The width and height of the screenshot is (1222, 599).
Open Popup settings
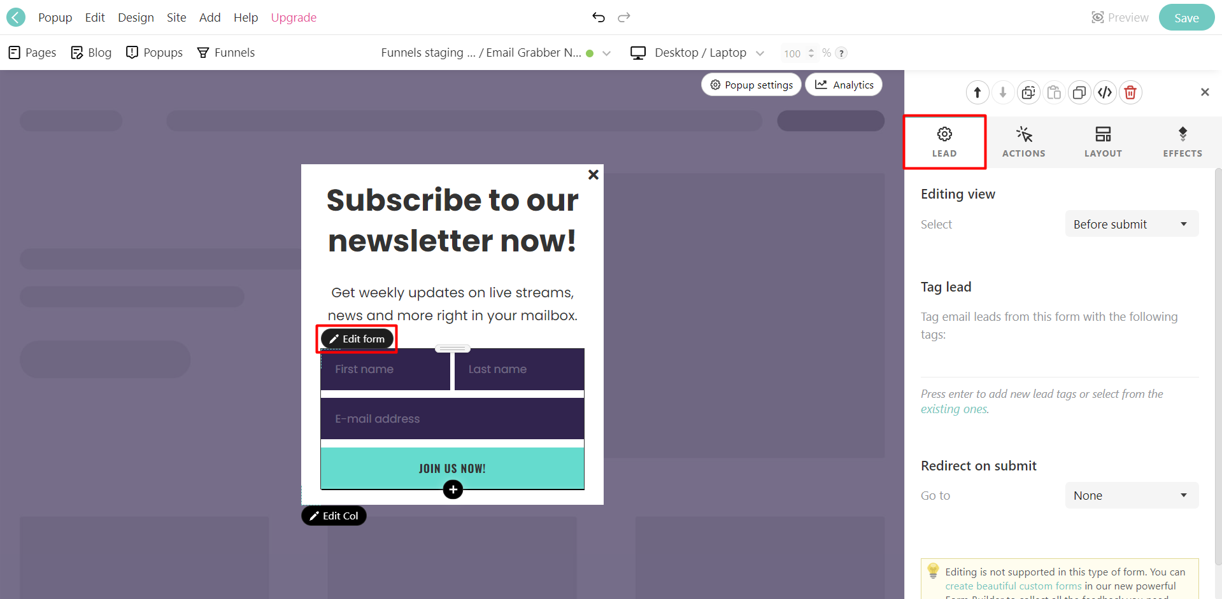tap(751, 84)
